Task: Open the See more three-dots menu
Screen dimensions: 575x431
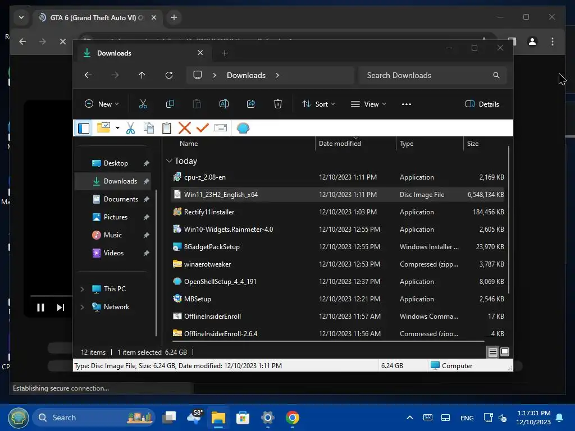Action: (x=407, y=104)
